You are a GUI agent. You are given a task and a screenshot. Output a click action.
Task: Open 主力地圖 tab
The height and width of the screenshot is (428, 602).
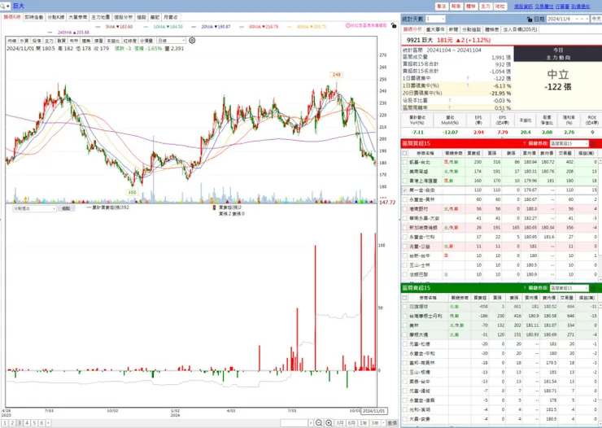coord(101,17)
